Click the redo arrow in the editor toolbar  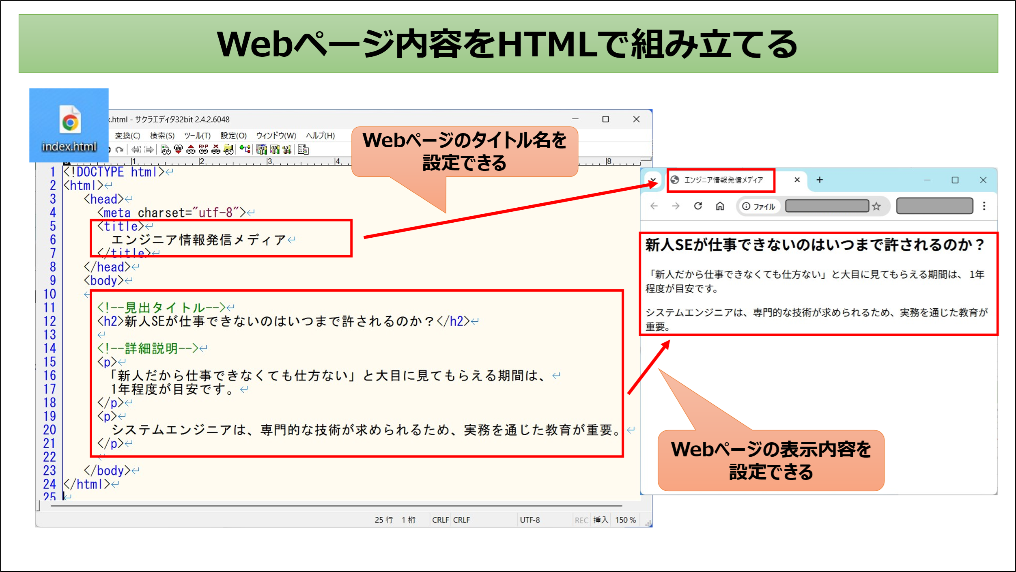[x=119, y=150]
